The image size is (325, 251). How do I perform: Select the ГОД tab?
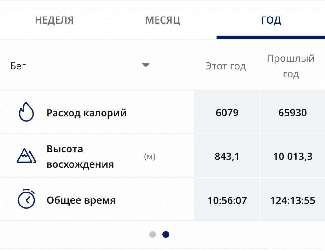[271, 20]
